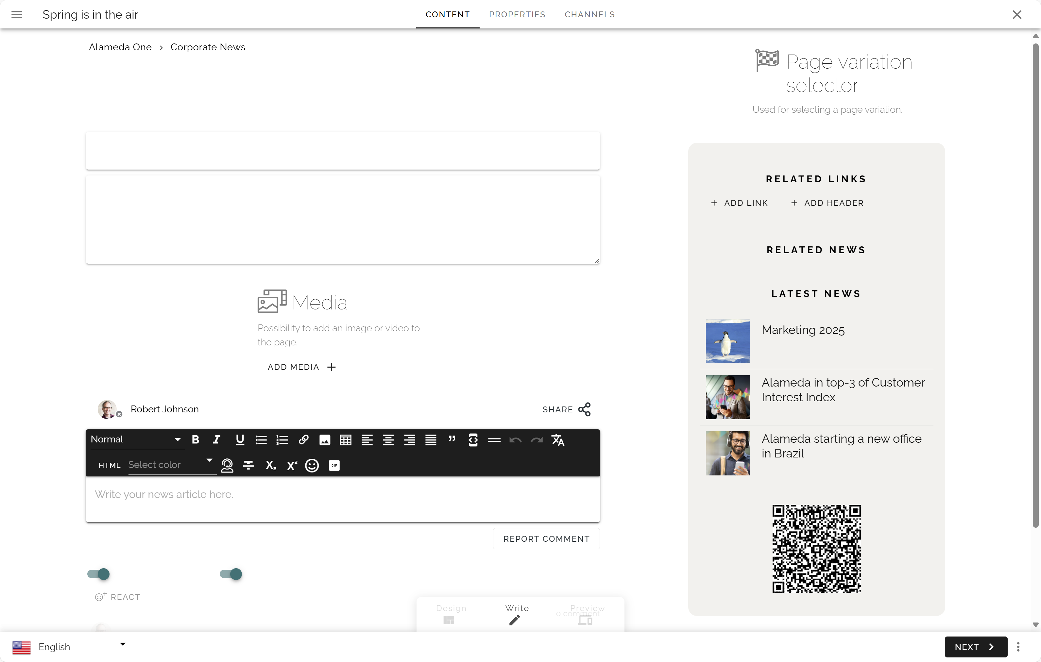The width and height of the screenshot is (1041, 662).
Task: Align text left
Action: (367, 440)
